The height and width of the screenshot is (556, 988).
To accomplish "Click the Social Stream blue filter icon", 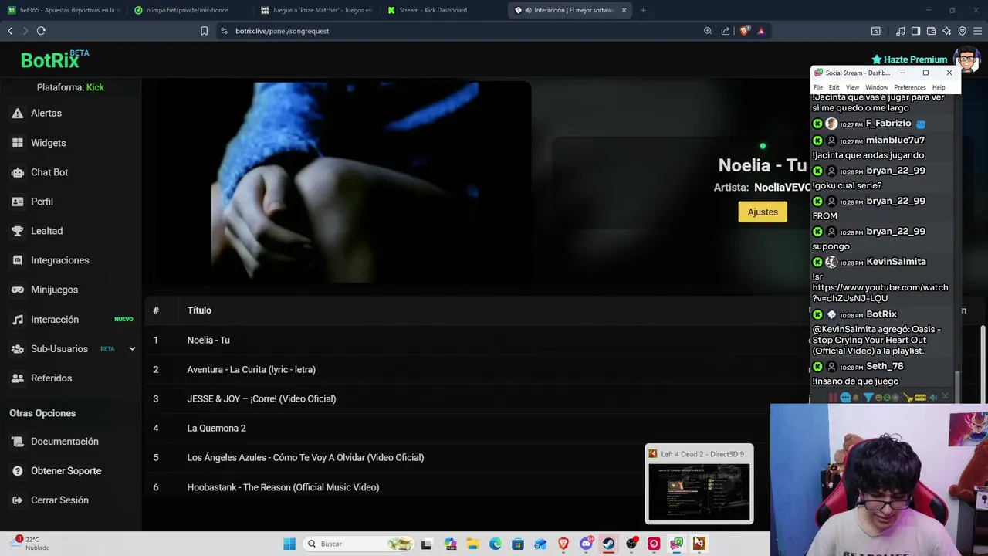I will tap(868, 397).
